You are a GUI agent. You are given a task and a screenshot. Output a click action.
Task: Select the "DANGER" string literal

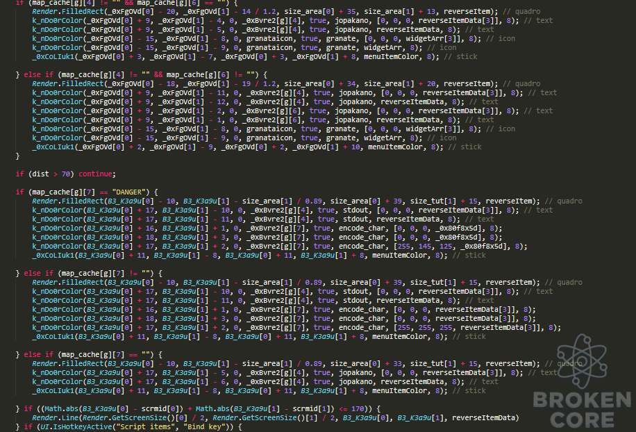point(128,192)
